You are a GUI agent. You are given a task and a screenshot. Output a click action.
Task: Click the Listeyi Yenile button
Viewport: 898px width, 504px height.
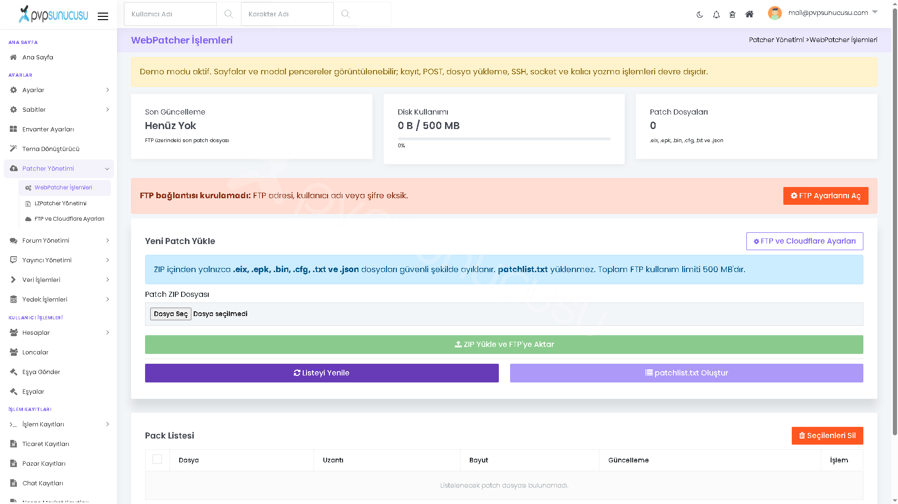[x=321, y=373]
